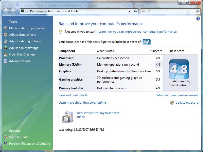Click 'Calculations per second' text
This screenshot has width=213, height=152.
click(113, 58)
